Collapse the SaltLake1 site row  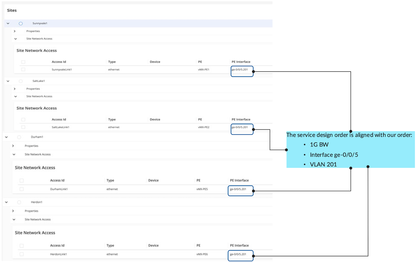pyautogui.click(x=8, y=81)
